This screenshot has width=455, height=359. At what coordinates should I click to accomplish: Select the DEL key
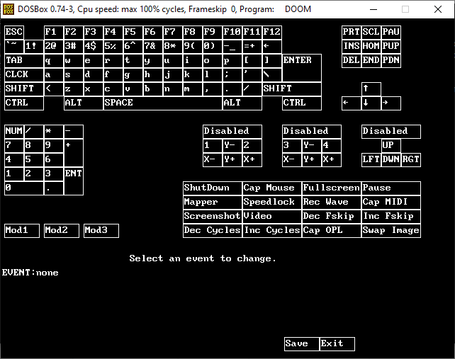pos(352,60)
